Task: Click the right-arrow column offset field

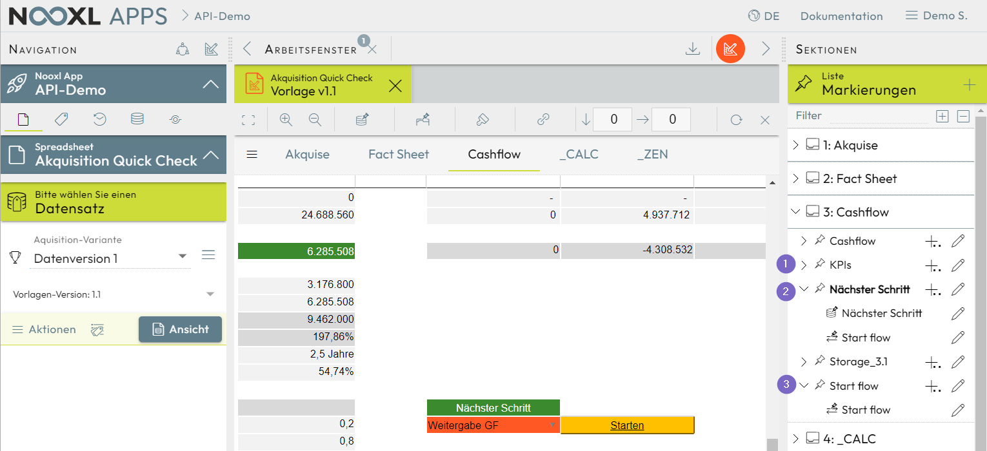Action: (x=671, y=119)
